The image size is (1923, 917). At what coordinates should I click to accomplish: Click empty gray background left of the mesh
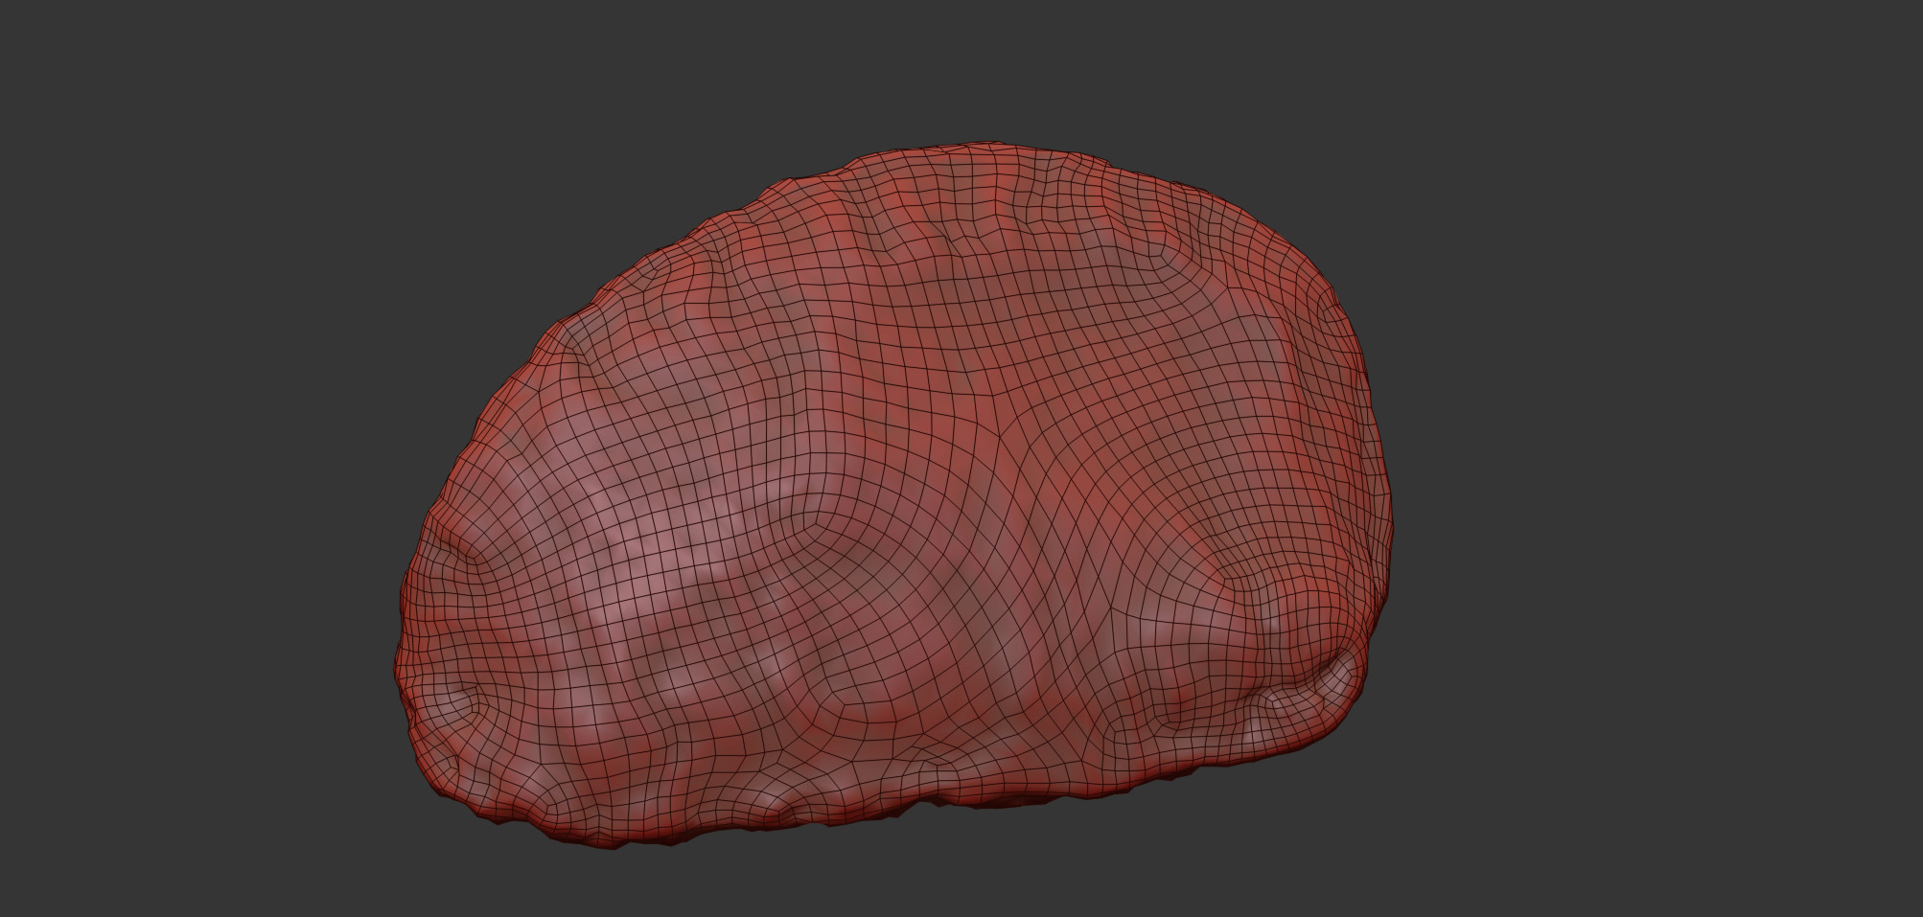192,460
